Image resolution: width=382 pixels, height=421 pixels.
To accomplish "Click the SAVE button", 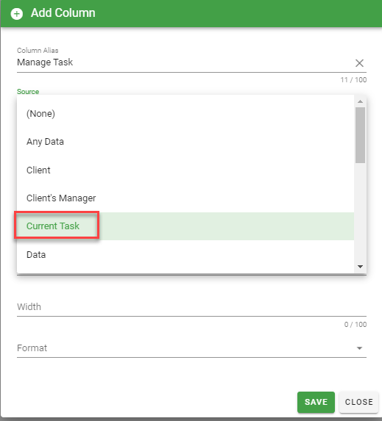I will pos(316,402).
